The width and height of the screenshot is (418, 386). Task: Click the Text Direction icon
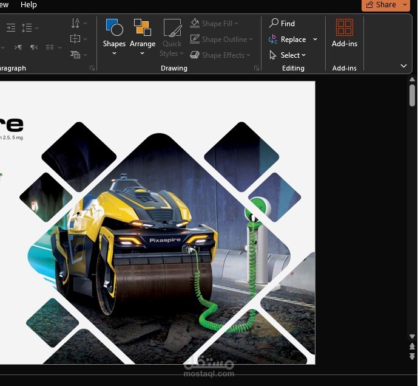click(75, 23)
